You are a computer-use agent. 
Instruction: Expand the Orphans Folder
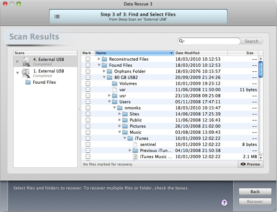click(x=104, y=72)
